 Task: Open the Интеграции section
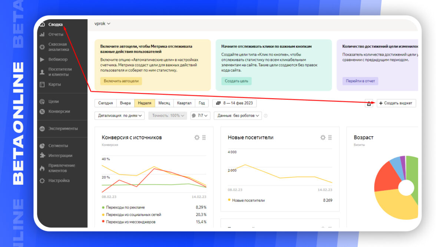(60, 155)
